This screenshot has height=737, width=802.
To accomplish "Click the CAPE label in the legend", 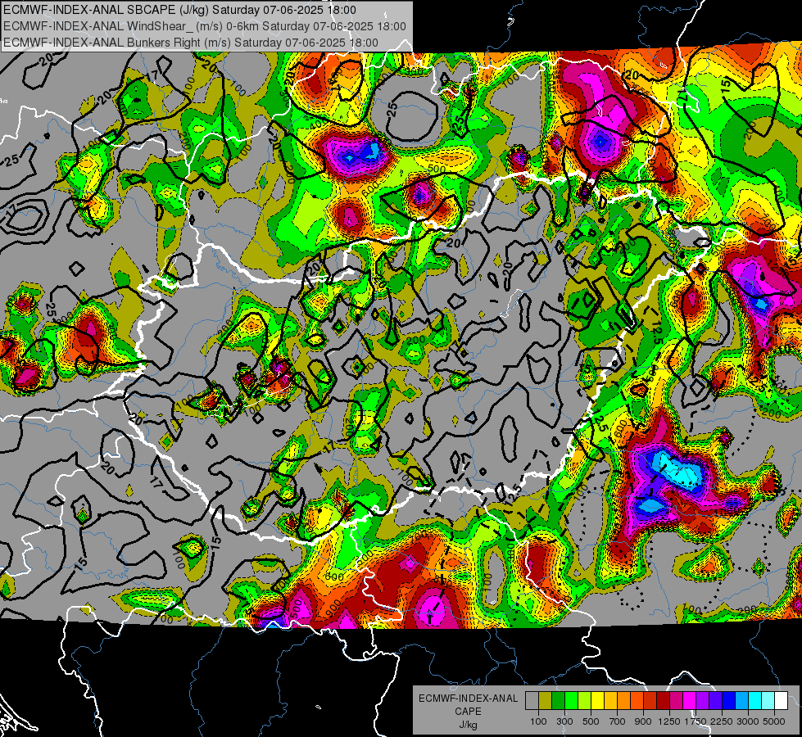I will [x=469, y=711].
